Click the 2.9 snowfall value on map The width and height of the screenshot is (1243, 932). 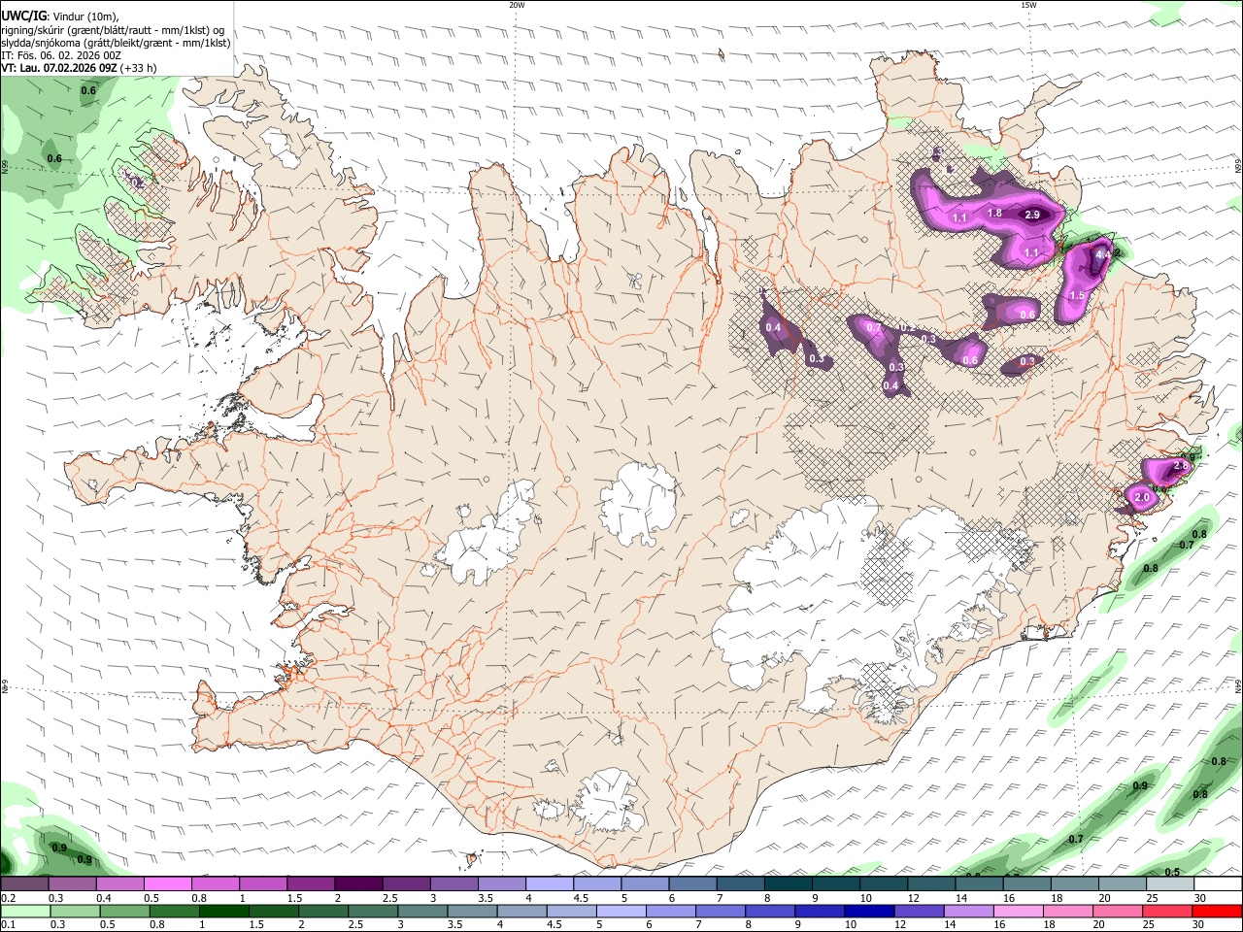1032,215
